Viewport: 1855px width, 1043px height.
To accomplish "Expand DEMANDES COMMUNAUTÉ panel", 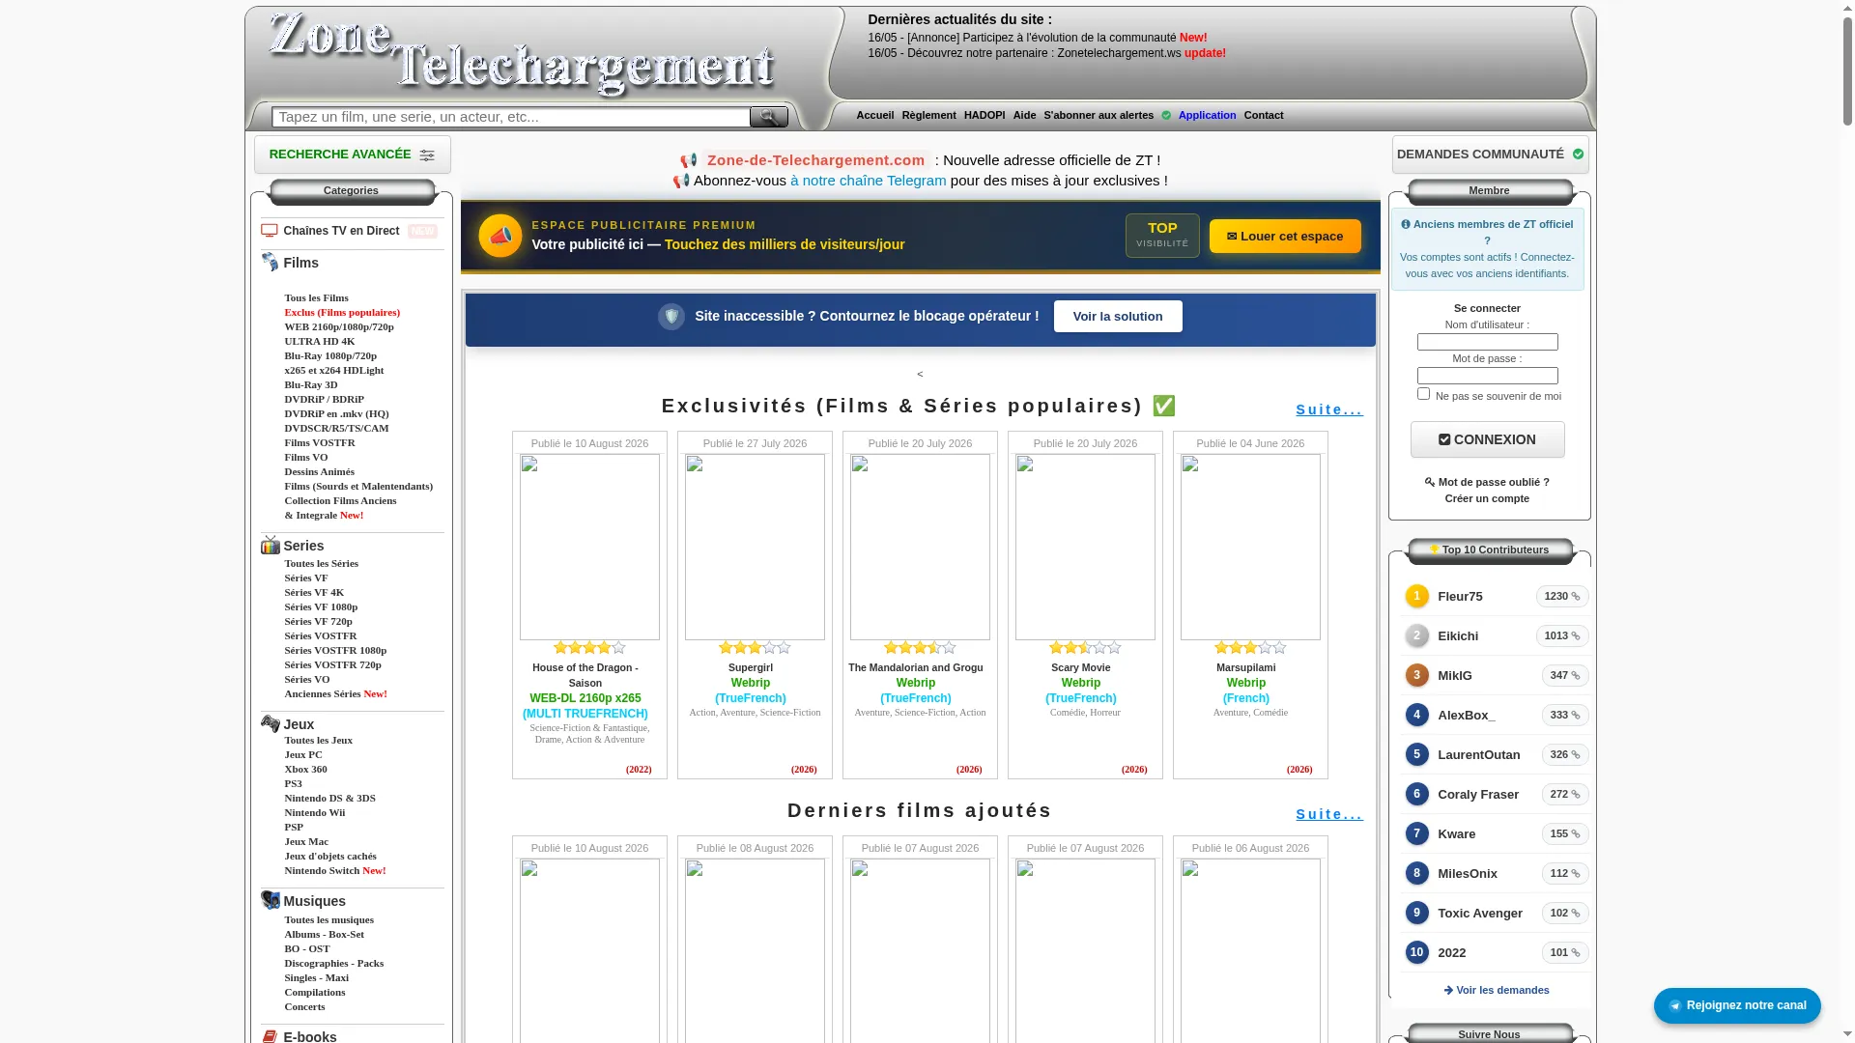I will click(1491, 155).
